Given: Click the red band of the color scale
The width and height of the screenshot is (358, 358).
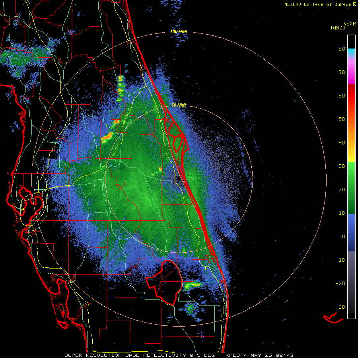Looking at the screenshot, I should click(351, 96).
